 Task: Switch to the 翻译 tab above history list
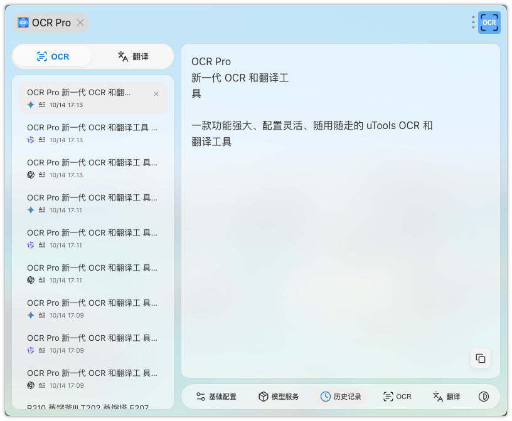coord(133,56)
